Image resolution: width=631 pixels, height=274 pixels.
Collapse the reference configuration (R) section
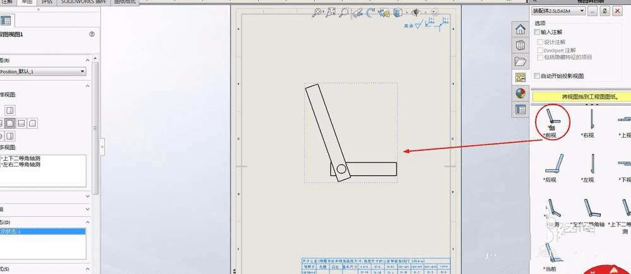[x=88, y=61]
